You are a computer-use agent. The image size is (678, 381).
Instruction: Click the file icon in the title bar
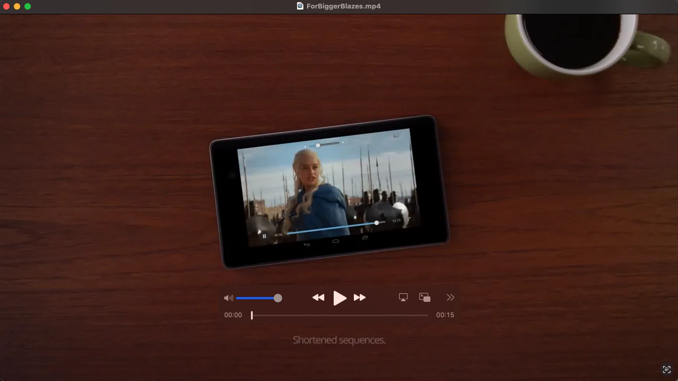click(300, 6)
